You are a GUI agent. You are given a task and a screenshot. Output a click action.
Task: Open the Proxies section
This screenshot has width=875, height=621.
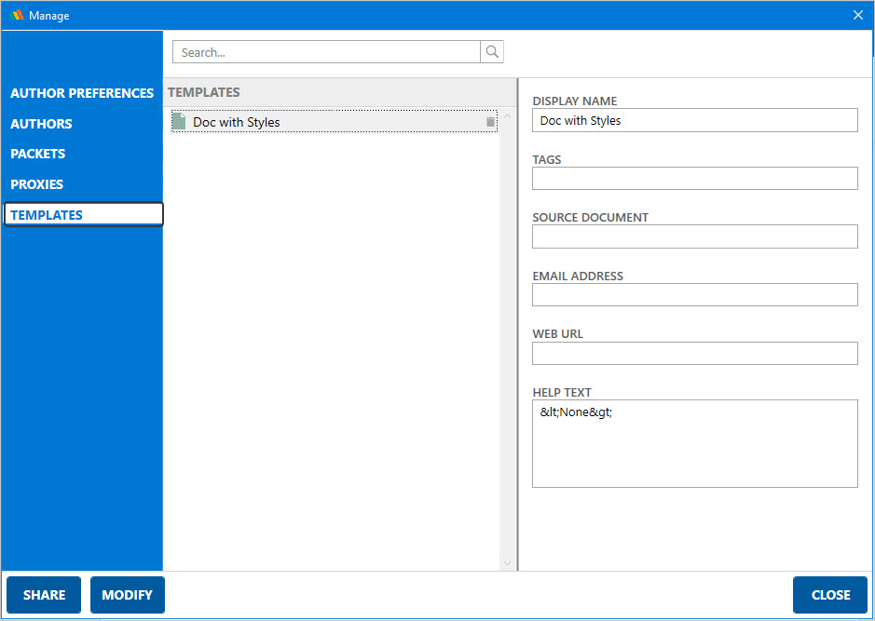click(37, 184)
